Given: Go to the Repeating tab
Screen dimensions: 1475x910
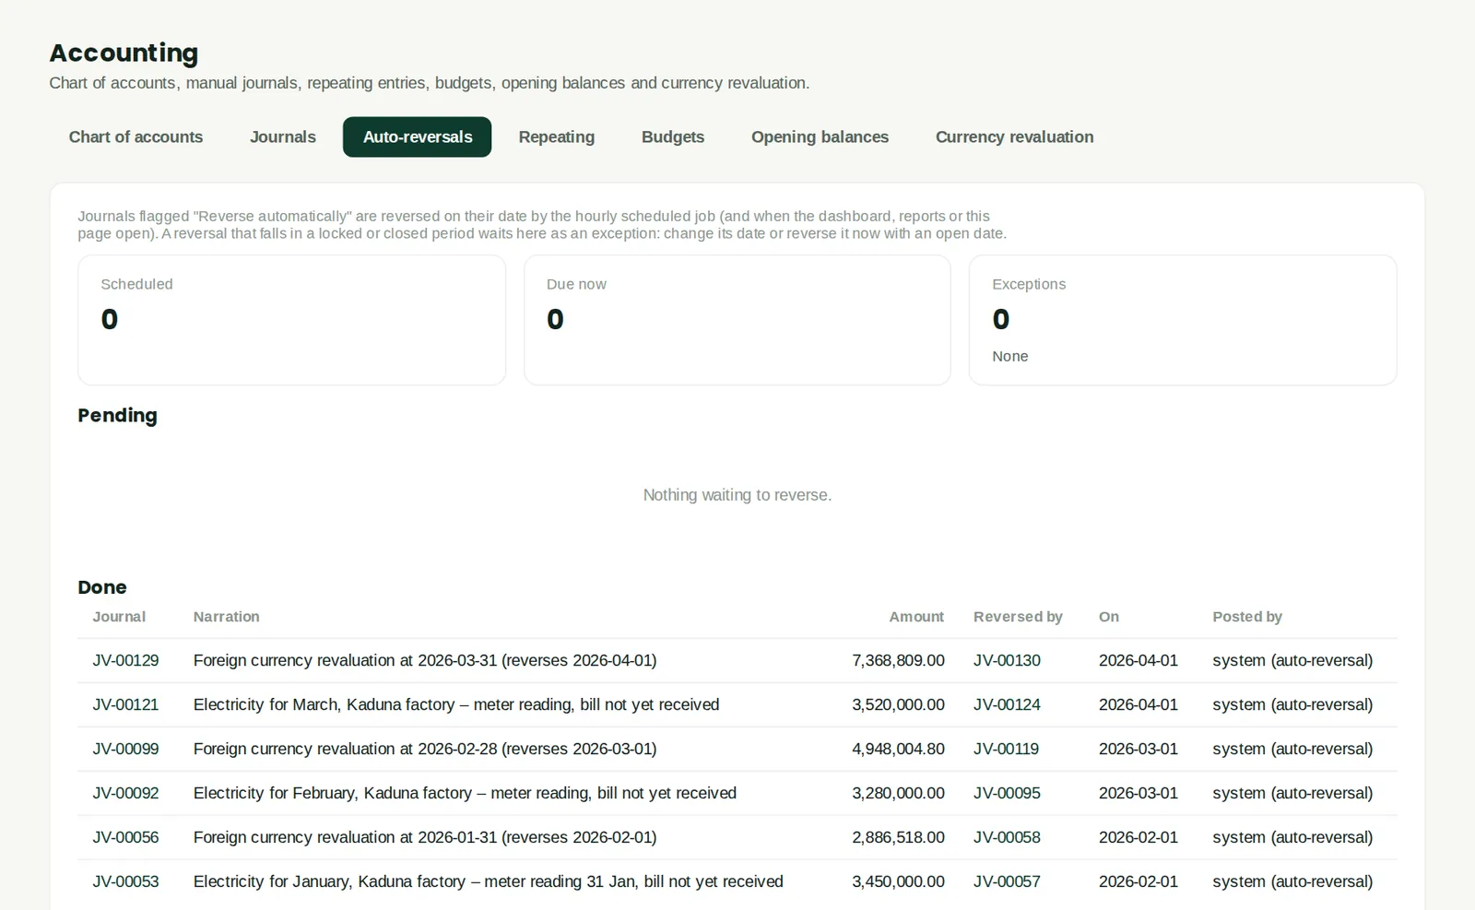Looking at the screenshot, I should click(556, 137).
